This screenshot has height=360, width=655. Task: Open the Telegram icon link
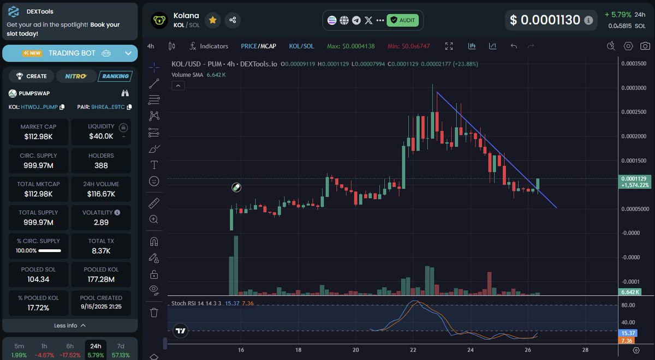click(356, 20)
